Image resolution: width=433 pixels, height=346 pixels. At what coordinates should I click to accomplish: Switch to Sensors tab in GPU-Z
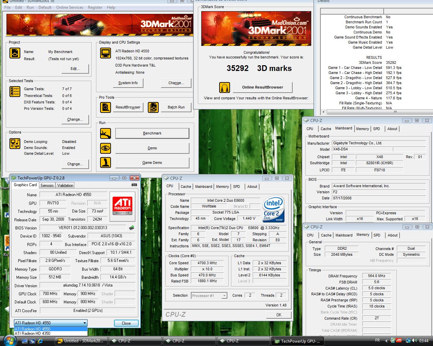47,185
